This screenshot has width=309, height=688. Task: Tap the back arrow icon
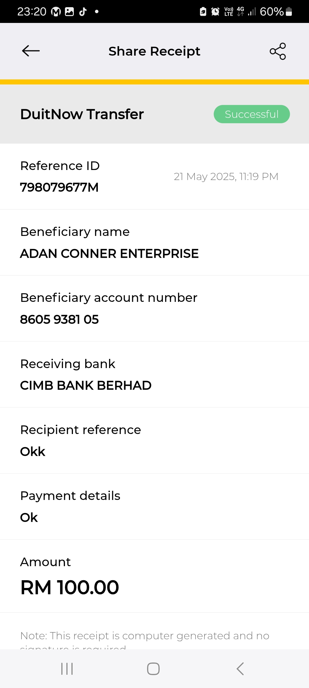(x=31, y=51)
